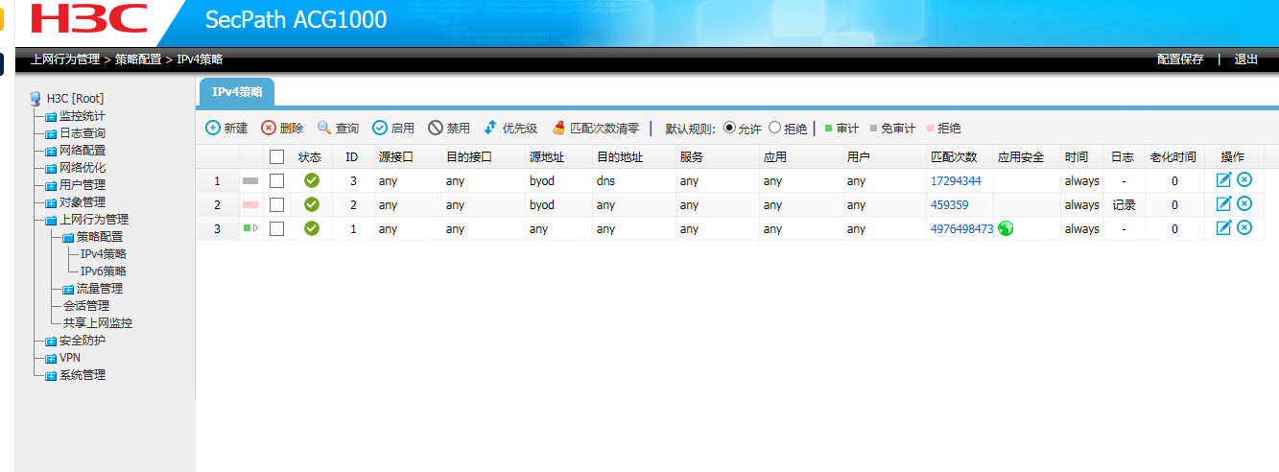The image size is (1279, 472).
Task: Click the 删除 (Delete) toolbar icon
Action: 269,128
